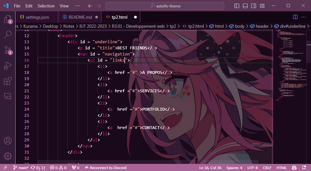Click Reconnect to Discord in status bar

(106, 168)
